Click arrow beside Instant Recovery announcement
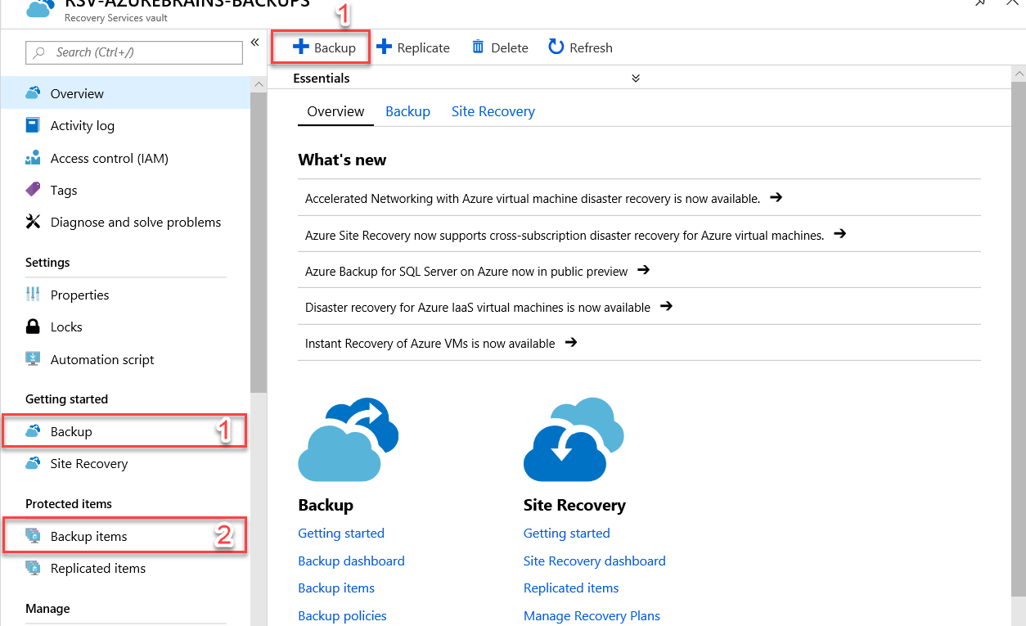Screen dimensions: 1026x626 (571, 343)
